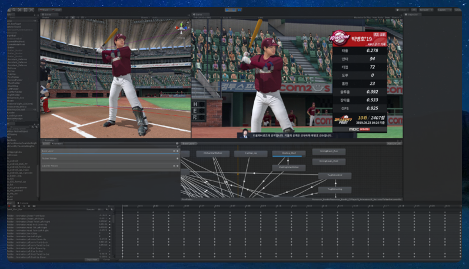Click the Auto Live Link button
Viewport: 469px width, 269px height.
click(394, 144)
